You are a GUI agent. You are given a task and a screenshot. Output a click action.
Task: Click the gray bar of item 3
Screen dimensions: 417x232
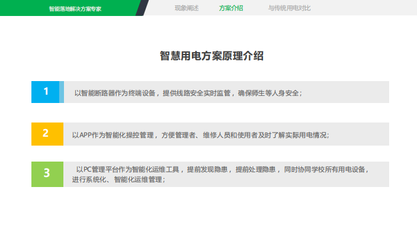pyautogui.click(x=226, y=174)
